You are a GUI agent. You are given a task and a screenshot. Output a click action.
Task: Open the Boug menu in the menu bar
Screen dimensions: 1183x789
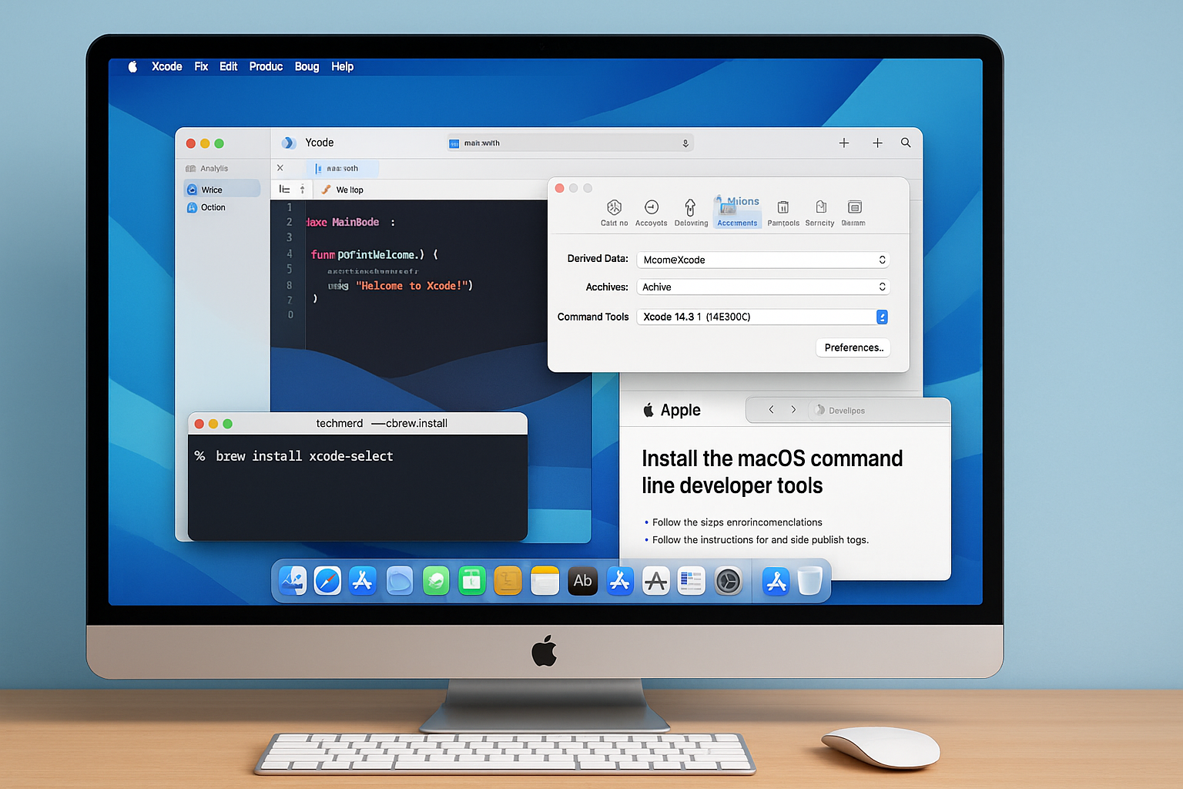(307, 66)
